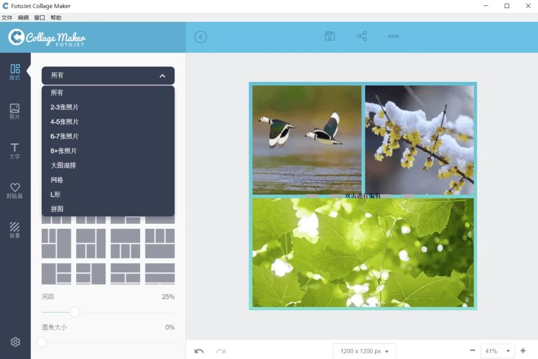Viewport: 538px width, 359px height.
Task: Click the back arrow in the toolbar
Action: (200, 37)
